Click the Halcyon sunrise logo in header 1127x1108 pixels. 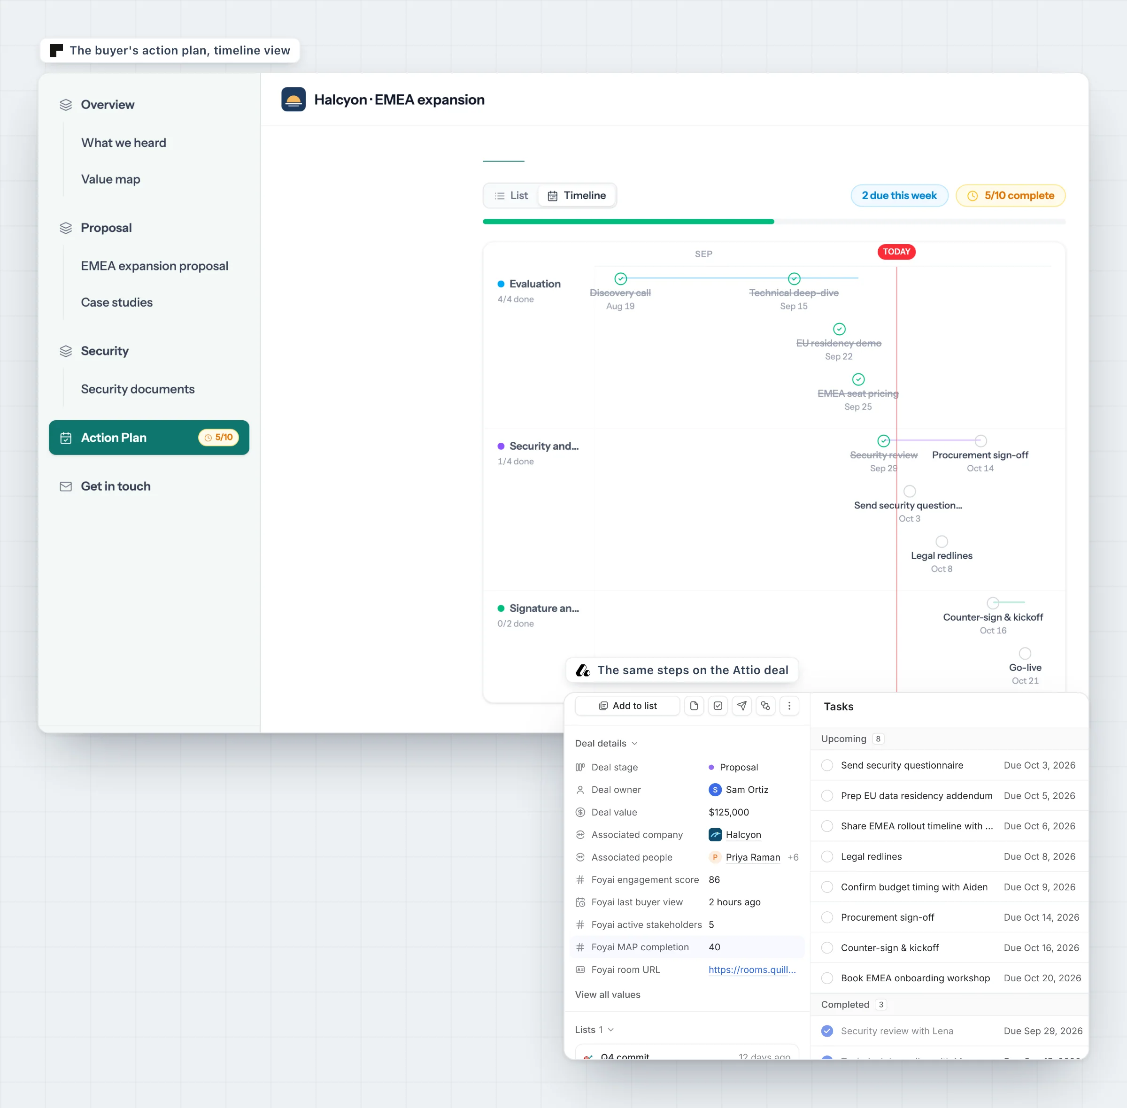293,100
